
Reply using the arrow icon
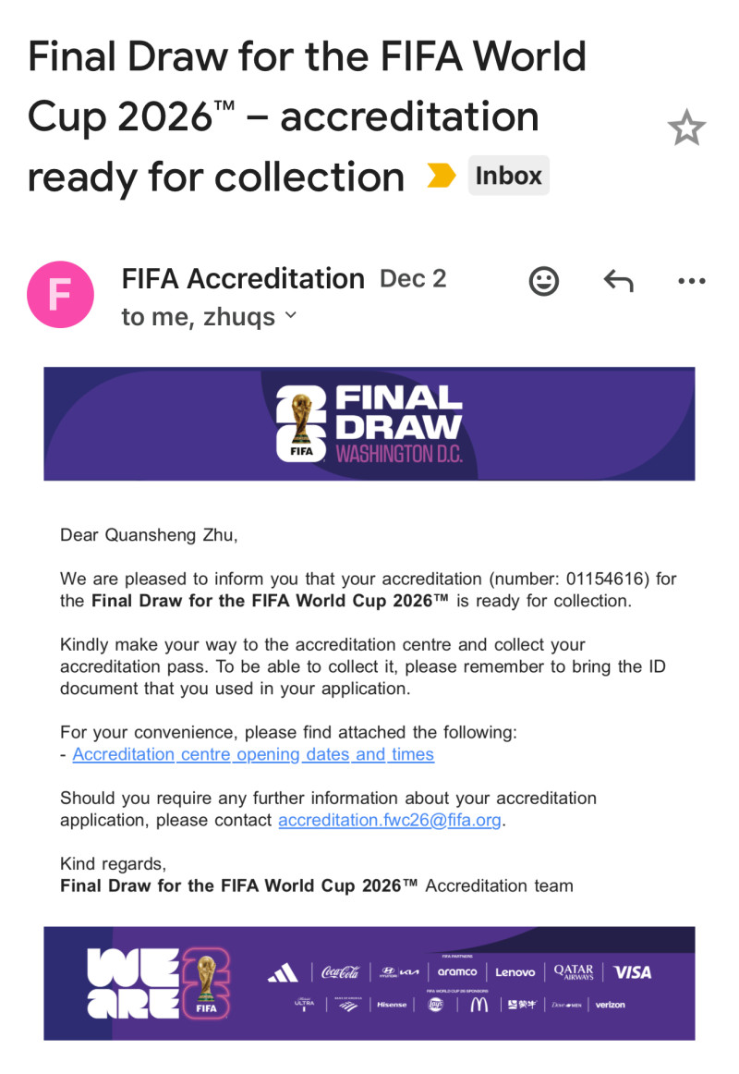coord(618,281)
